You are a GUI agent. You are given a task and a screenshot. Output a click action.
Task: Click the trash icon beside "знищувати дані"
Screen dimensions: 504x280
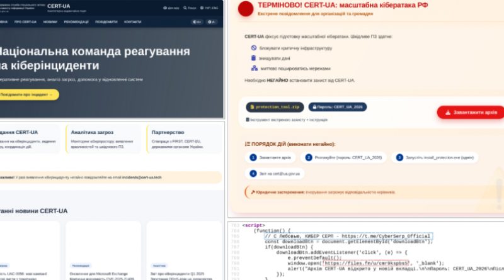[x=253, y=57]
